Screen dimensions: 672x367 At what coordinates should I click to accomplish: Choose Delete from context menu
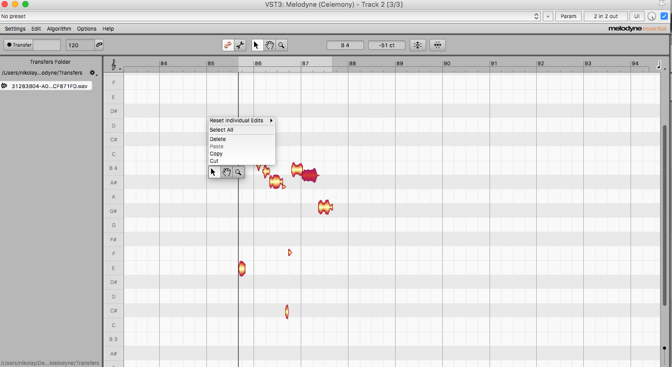[x=241, y=139]
